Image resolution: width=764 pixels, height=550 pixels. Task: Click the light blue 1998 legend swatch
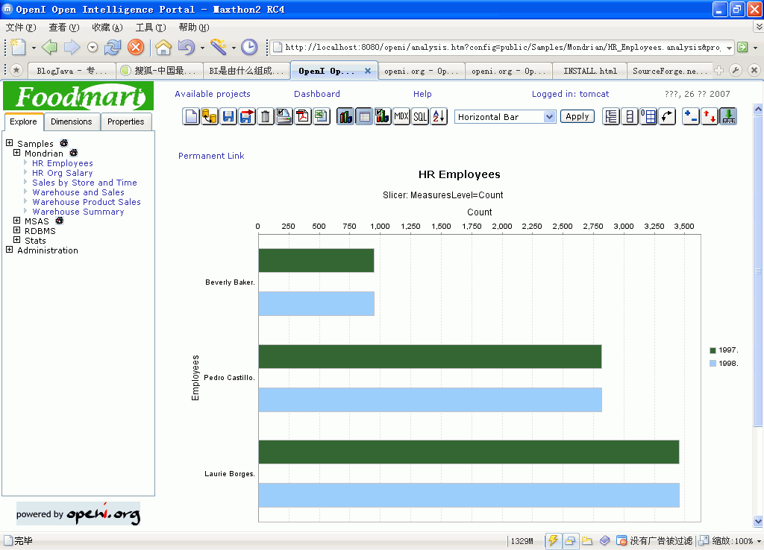click(x=713, y=363)
